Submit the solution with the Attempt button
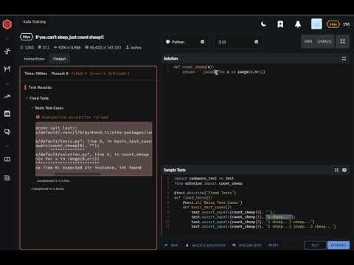 (339, 245)
